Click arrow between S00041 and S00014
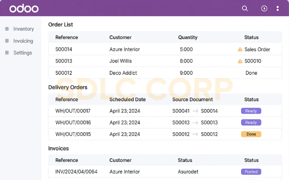The width and height of the screenshot is (289, 180). coord(195,111)
